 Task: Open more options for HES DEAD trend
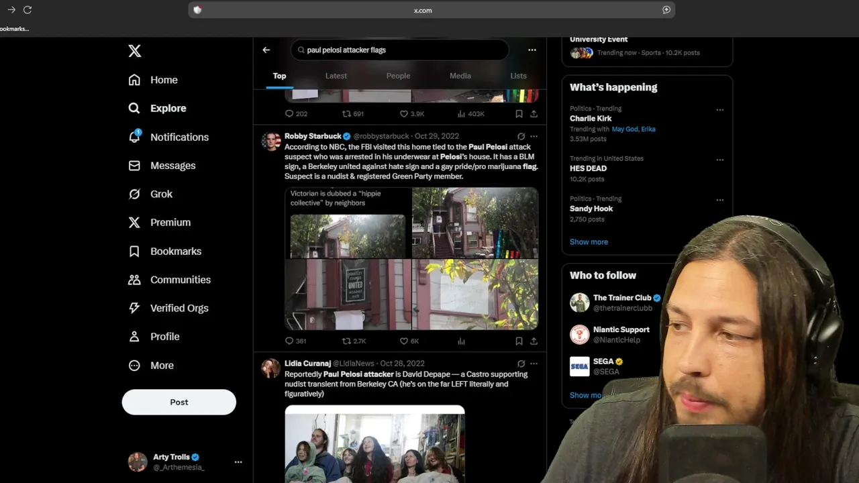719,160
